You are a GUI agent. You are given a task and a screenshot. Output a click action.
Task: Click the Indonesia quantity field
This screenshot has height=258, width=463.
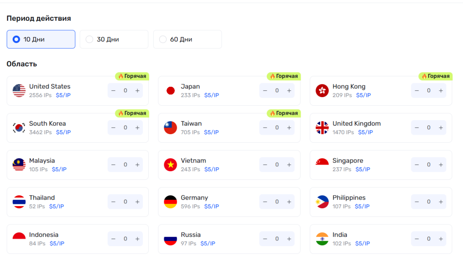(x=125, y=239)
